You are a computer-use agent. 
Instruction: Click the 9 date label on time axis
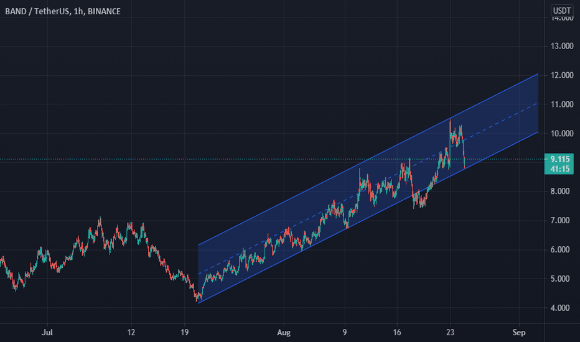pos(345,333)
